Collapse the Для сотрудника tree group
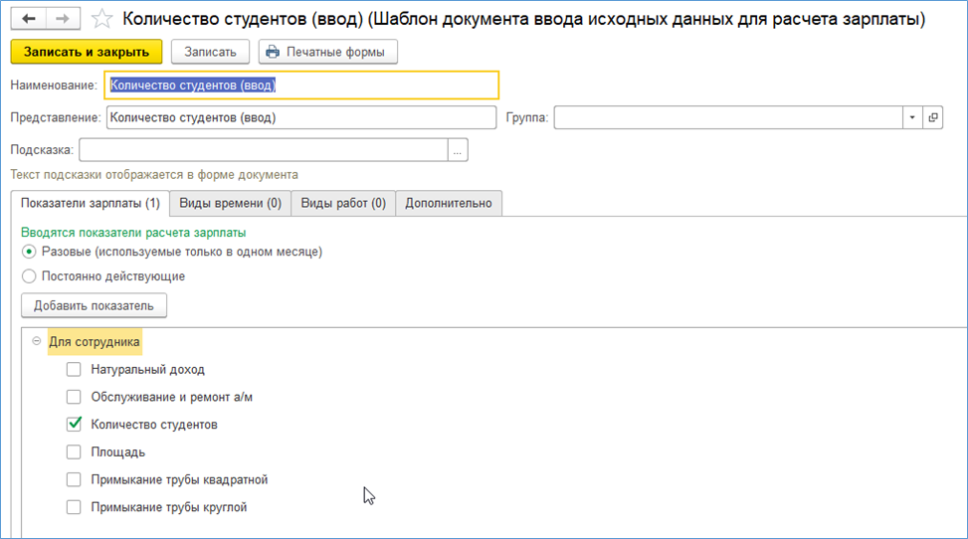This screenshot has width=968, height=539. pyautogui.click(x=37, y=341)
